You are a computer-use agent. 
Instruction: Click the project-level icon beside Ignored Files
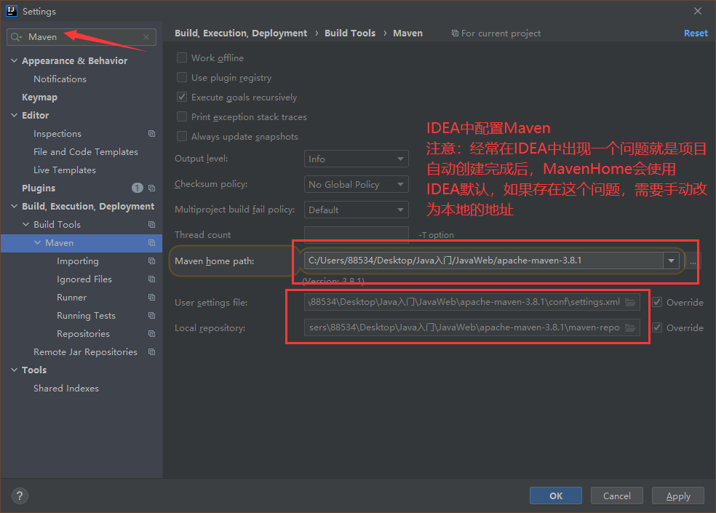pos(151,279)
